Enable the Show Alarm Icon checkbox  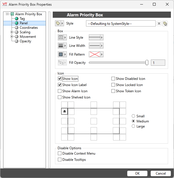click(60, 91)
